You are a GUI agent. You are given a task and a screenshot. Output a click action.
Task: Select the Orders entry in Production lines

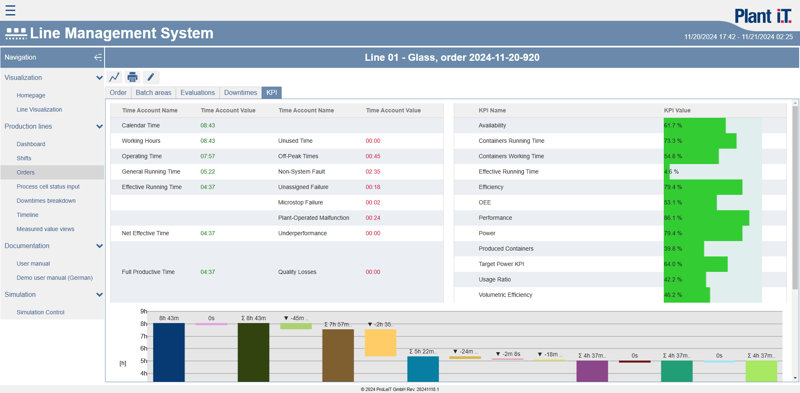click(25, 172)
